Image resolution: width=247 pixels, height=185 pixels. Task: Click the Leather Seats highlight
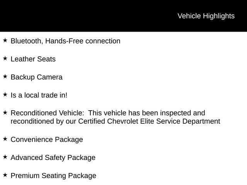33,59
